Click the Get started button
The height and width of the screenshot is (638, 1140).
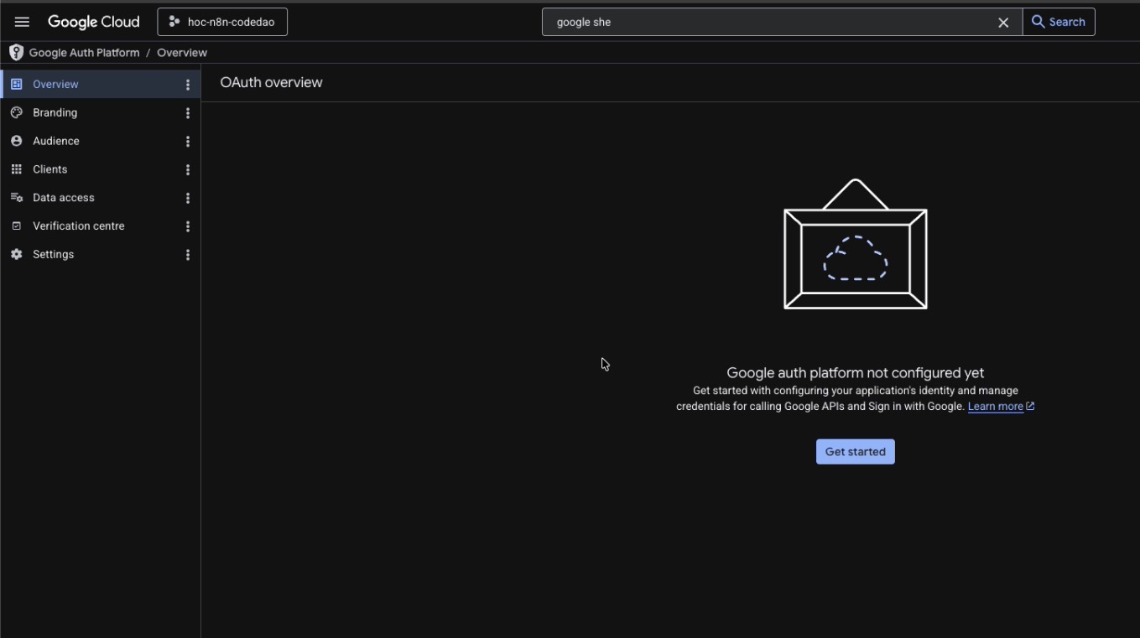(x=856, y=452)
